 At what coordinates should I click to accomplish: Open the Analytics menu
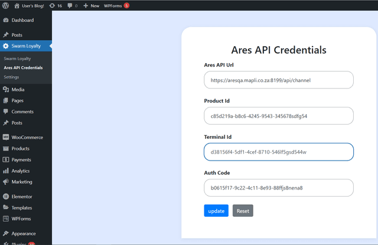26,171
